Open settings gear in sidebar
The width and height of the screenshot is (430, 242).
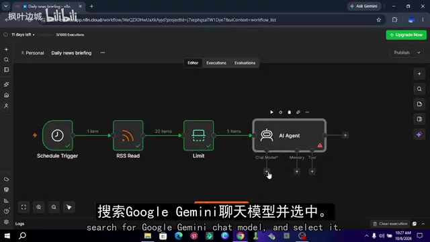[6, 222]
